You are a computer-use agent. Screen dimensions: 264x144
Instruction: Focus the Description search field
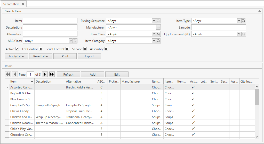pyautogui.click(x=50, y=27)
